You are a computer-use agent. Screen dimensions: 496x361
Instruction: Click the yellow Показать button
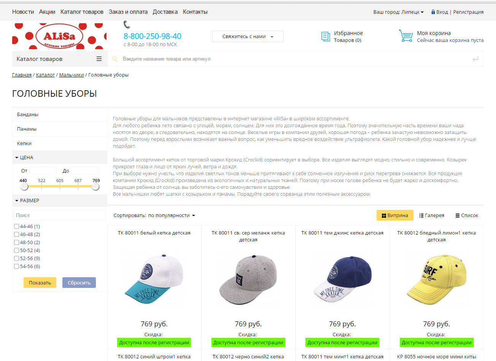click(40, 283)
